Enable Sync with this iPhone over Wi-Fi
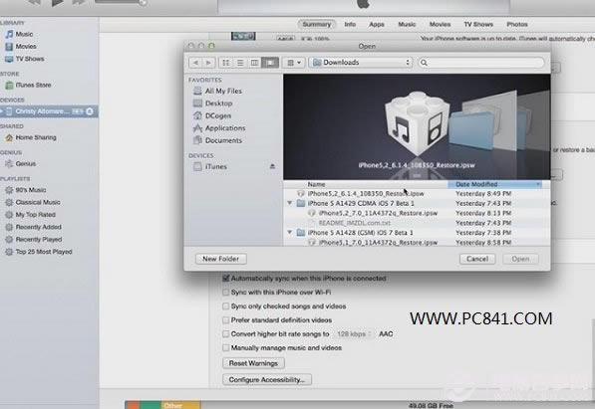Viewport: 595px width, 409px height. (x=226, y=293)
